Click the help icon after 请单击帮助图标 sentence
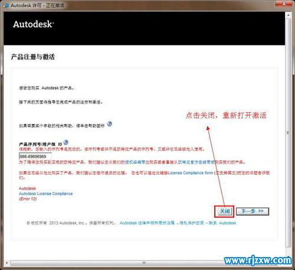 point(110,124)
